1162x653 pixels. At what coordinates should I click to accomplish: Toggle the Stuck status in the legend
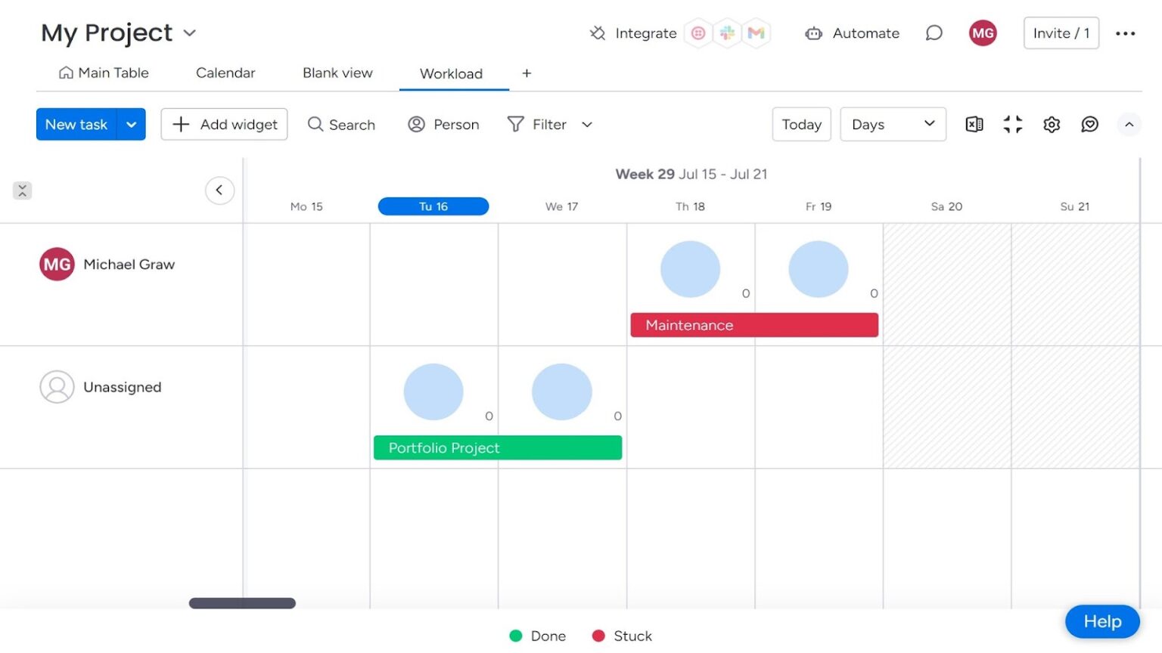[x=621, y=636]
